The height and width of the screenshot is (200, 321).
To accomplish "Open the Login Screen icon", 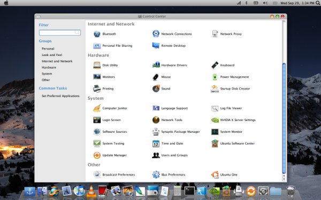I will 97,120.
